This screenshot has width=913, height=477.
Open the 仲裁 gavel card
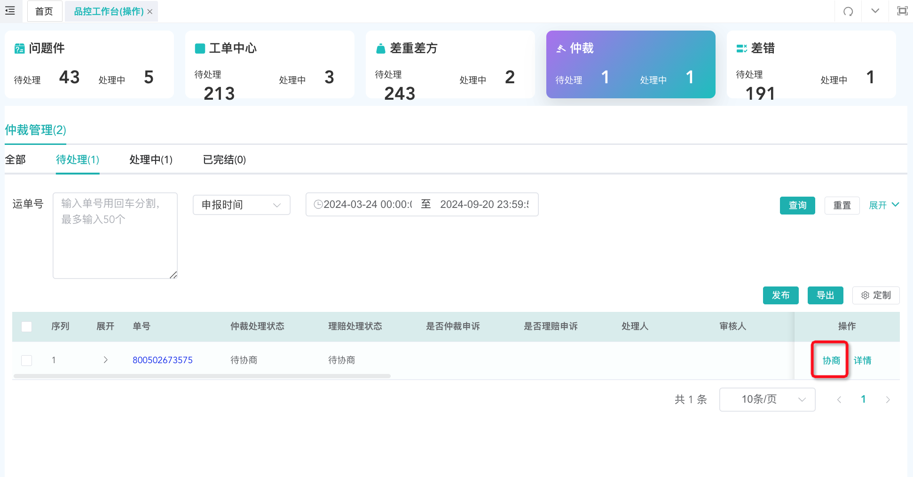pos(630,64)
